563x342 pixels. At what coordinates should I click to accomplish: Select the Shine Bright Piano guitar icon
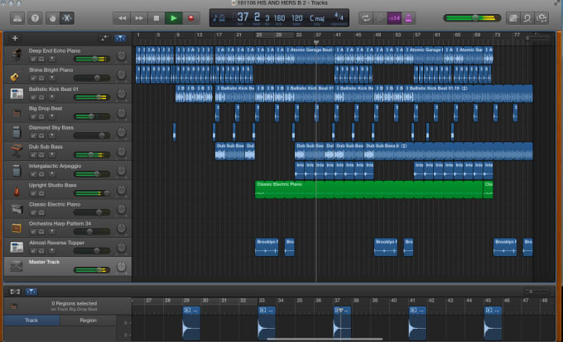coord(15,76)
